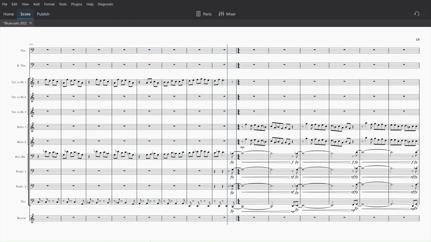Select the 4/4 time signature on Keytar staff
The image size is (431, 242).
tap(239, 218)
